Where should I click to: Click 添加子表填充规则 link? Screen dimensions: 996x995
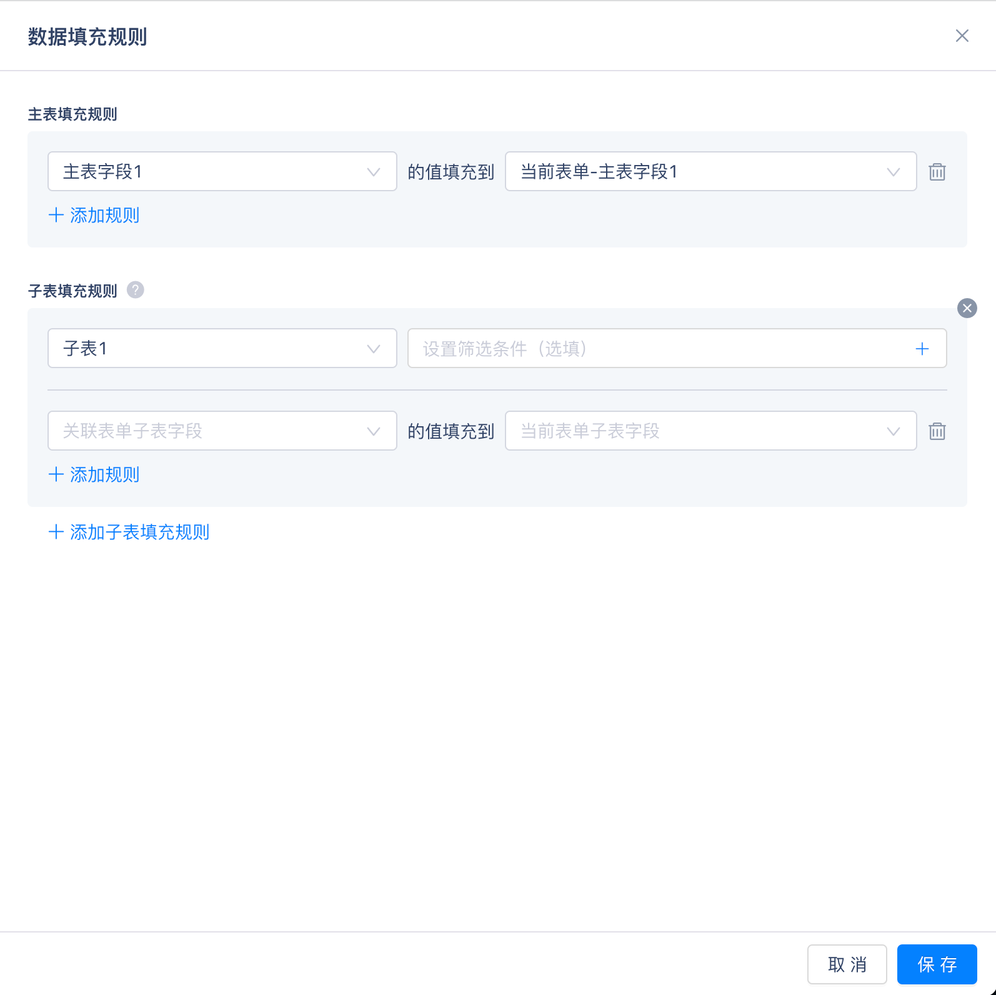(x=129, y=532)
